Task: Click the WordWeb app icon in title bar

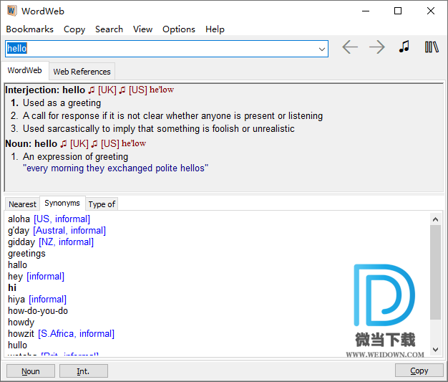Action: 11,11
